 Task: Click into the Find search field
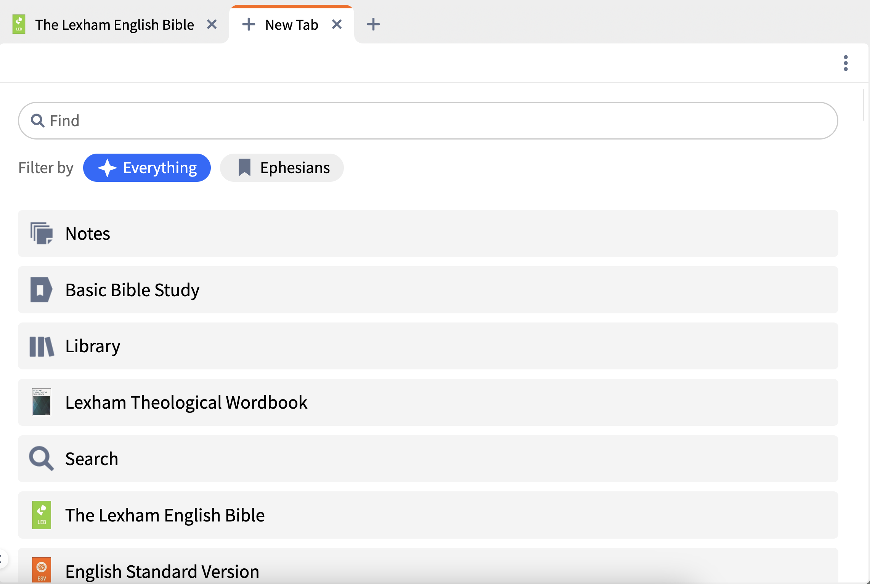[428, 120]
